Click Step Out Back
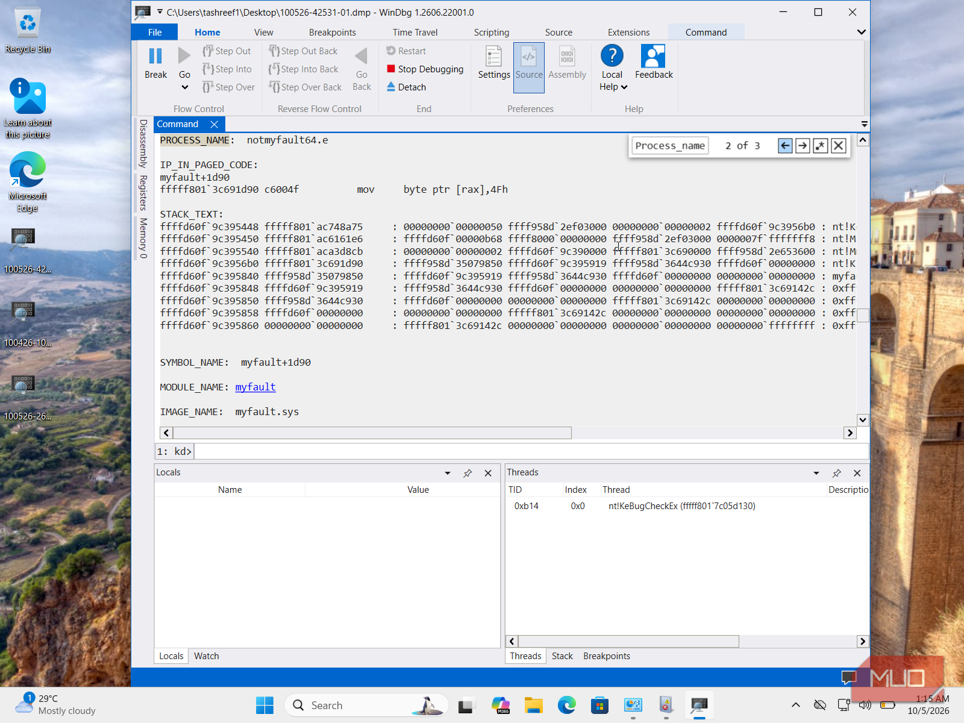This screenshot has height=723, width=964. (x=303, y=51)
